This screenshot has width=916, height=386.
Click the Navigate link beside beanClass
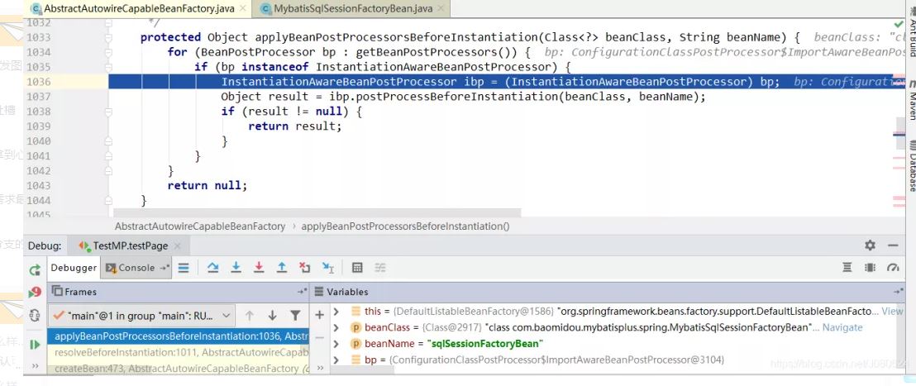[x=842, y=327]
